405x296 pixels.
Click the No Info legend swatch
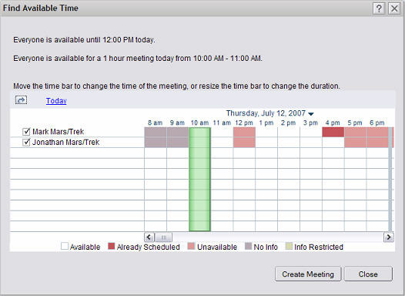tap(248, 246)
